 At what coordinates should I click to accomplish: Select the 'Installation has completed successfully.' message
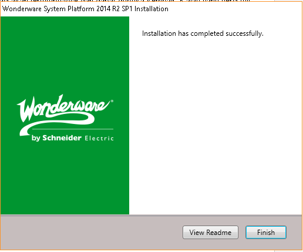(203, 33)
